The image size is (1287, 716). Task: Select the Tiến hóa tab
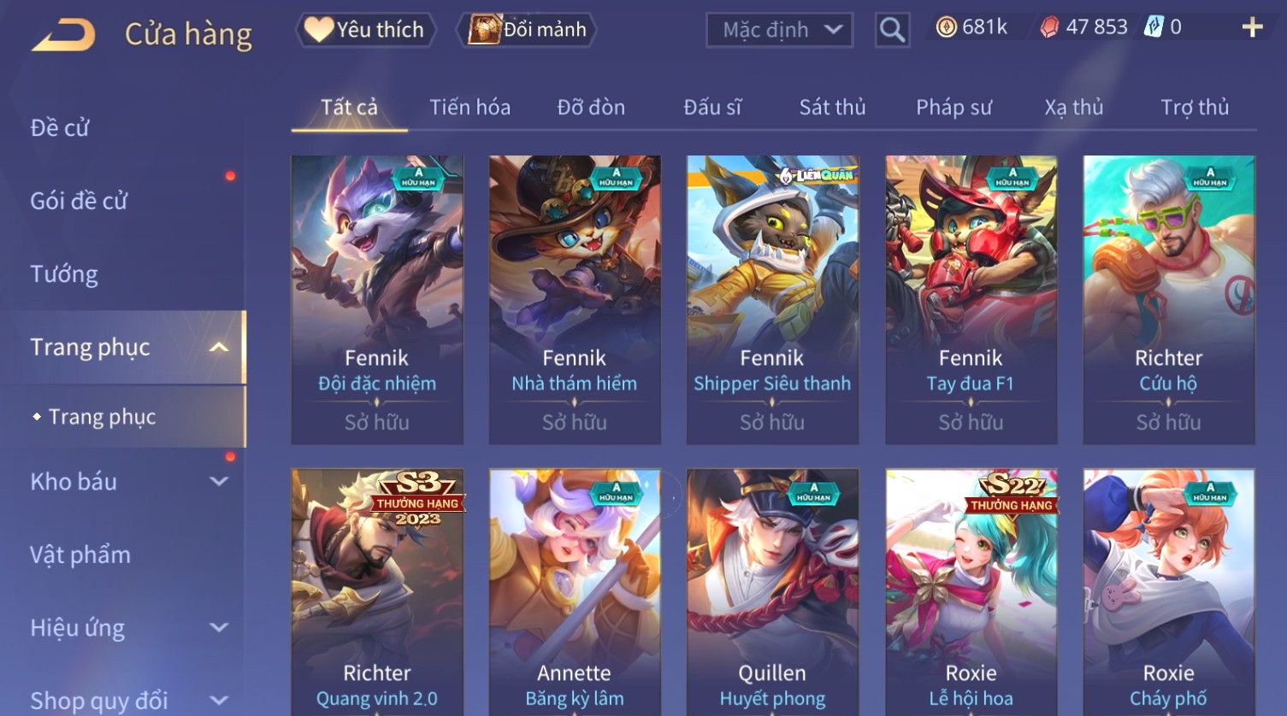[469, 108]
